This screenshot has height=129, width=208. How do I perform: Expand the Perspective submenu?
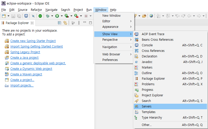coord(114,40)
